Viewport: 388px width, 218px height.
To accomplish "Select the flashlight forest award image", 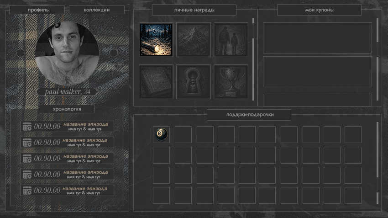I will tap(156, 40).
